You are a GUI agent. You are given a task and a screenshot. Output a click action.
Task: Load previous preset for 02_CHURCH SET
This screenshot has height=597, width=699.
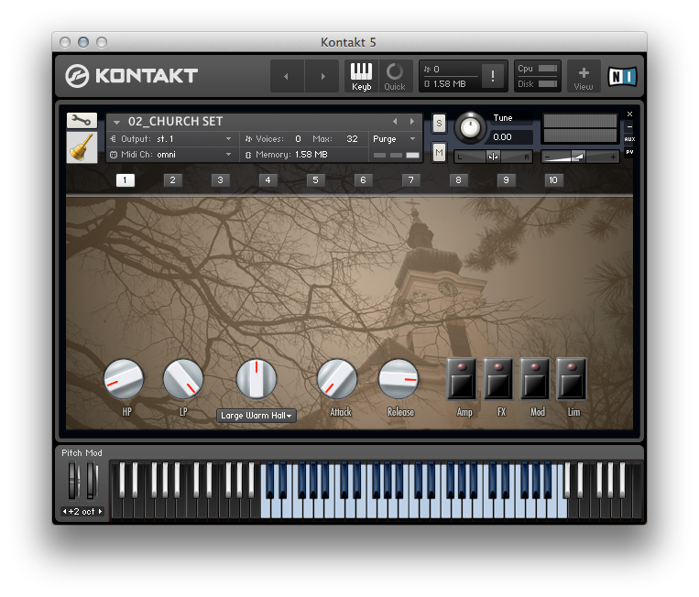(395, 121)
